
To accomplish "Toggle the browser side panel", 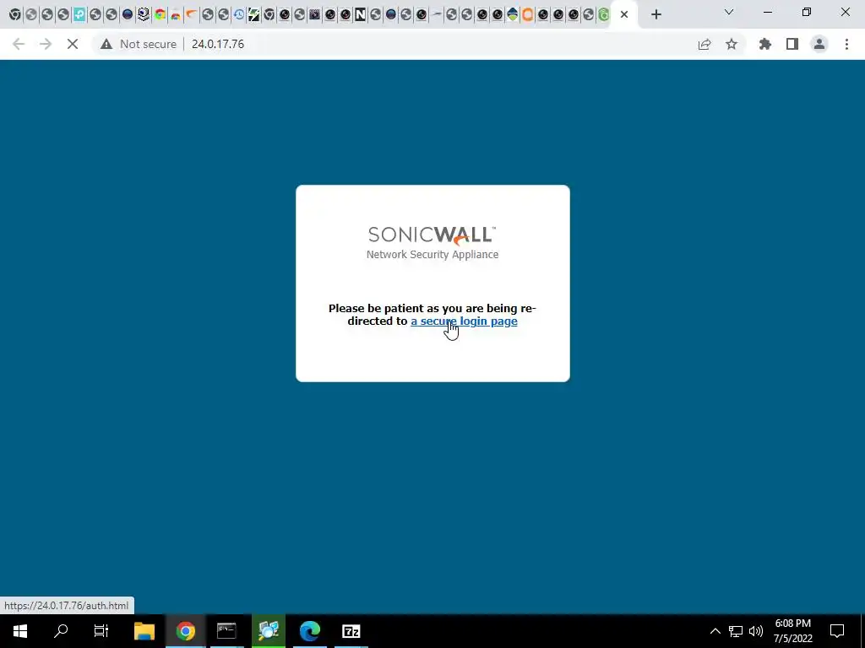I will coord(792,44).
